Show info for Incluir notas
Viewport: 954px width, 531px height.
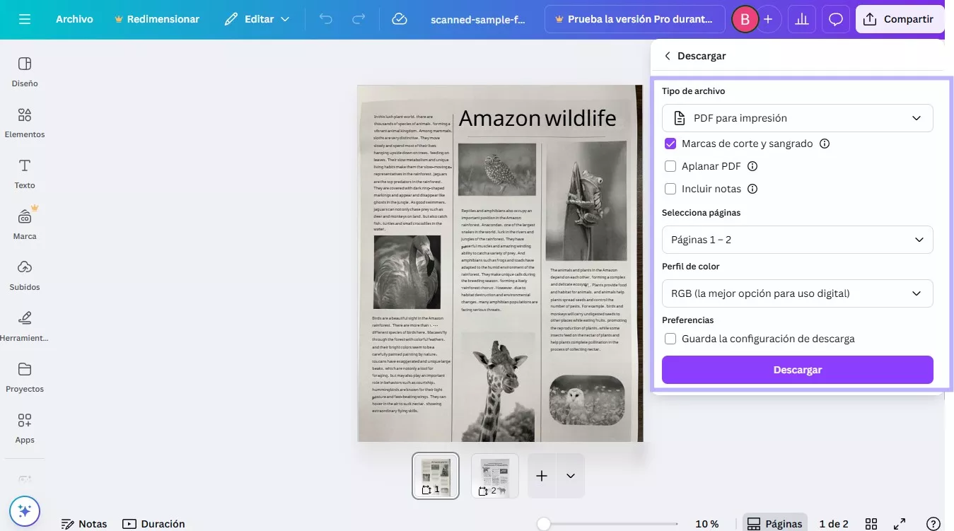pyautogui.click(x=752, y=189)
